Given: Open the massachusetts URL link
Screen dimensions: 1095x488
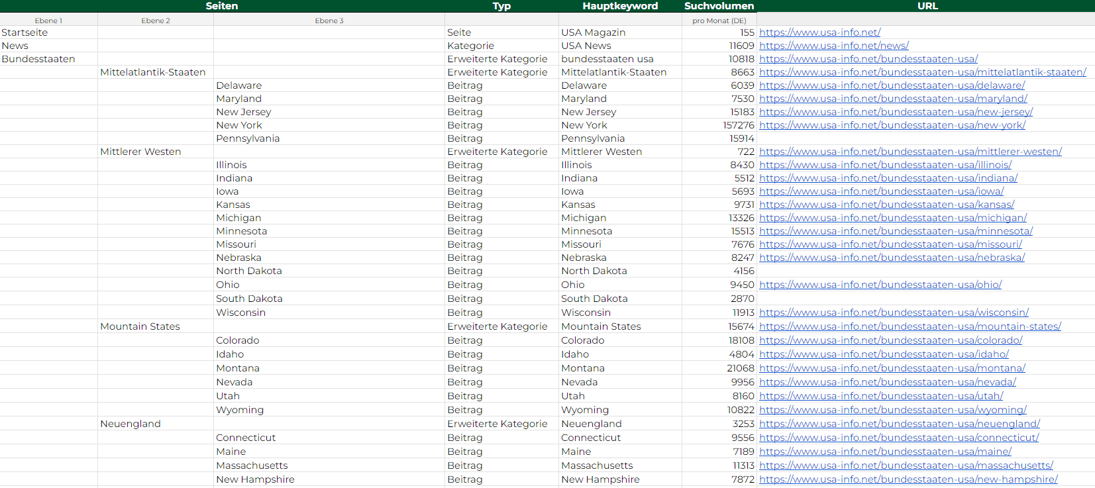Looking at the screenshot, I should [906, 465].
